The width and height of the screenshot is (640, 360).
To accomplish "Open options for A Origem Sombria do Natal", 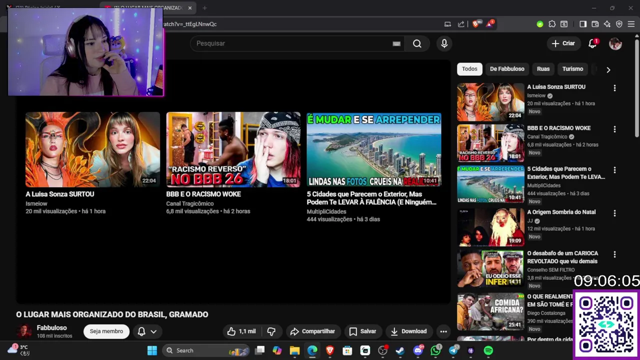I will (614, 213).
